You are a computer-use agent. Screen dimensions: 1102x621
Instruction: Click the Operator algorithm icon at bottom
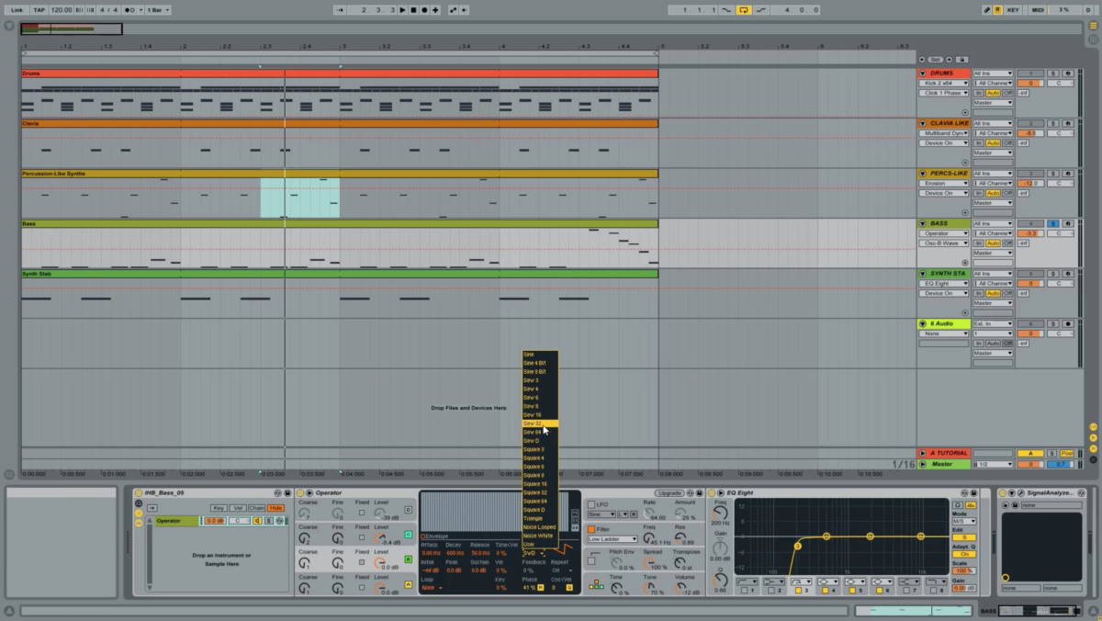[x=595, y=584]
